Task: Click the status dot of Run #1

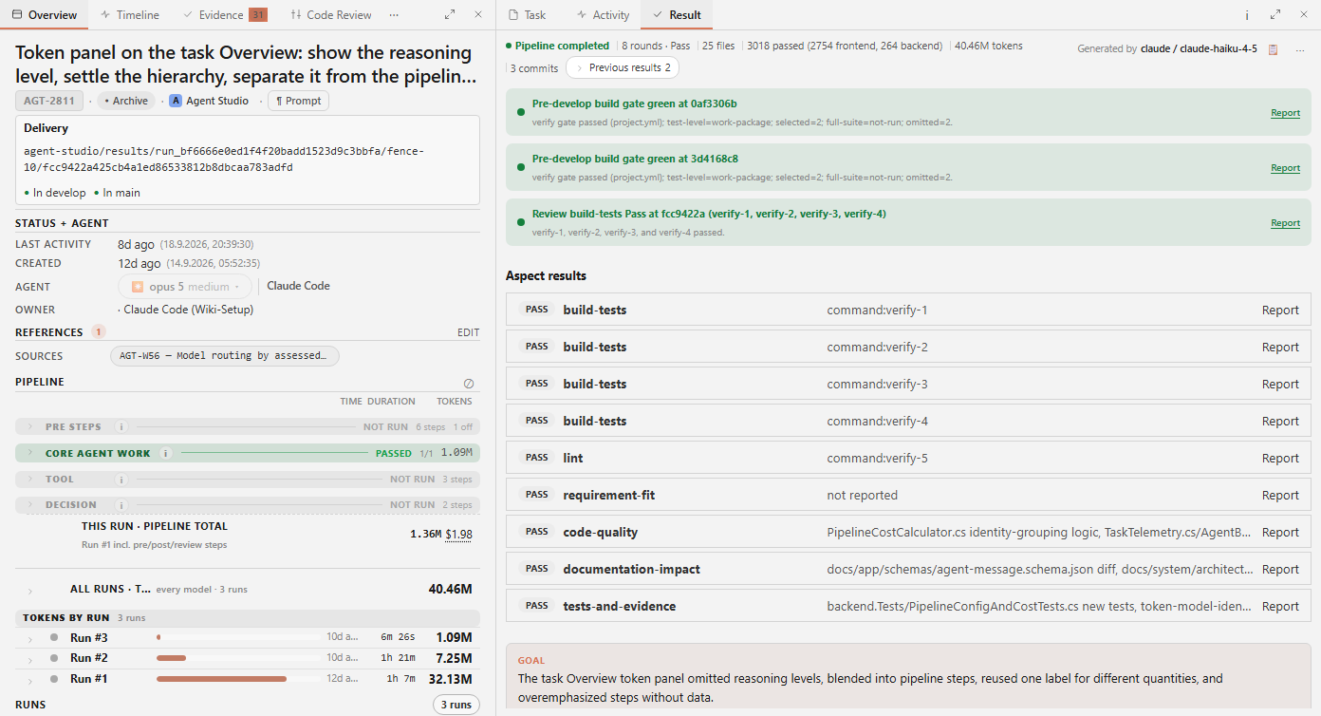Action: (54, 679)
